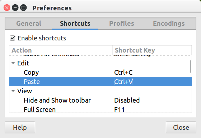The image size is (201, 138).
Task: Edit the Ctrl+V shortcut key cell
Action: [x=123, y=82]
